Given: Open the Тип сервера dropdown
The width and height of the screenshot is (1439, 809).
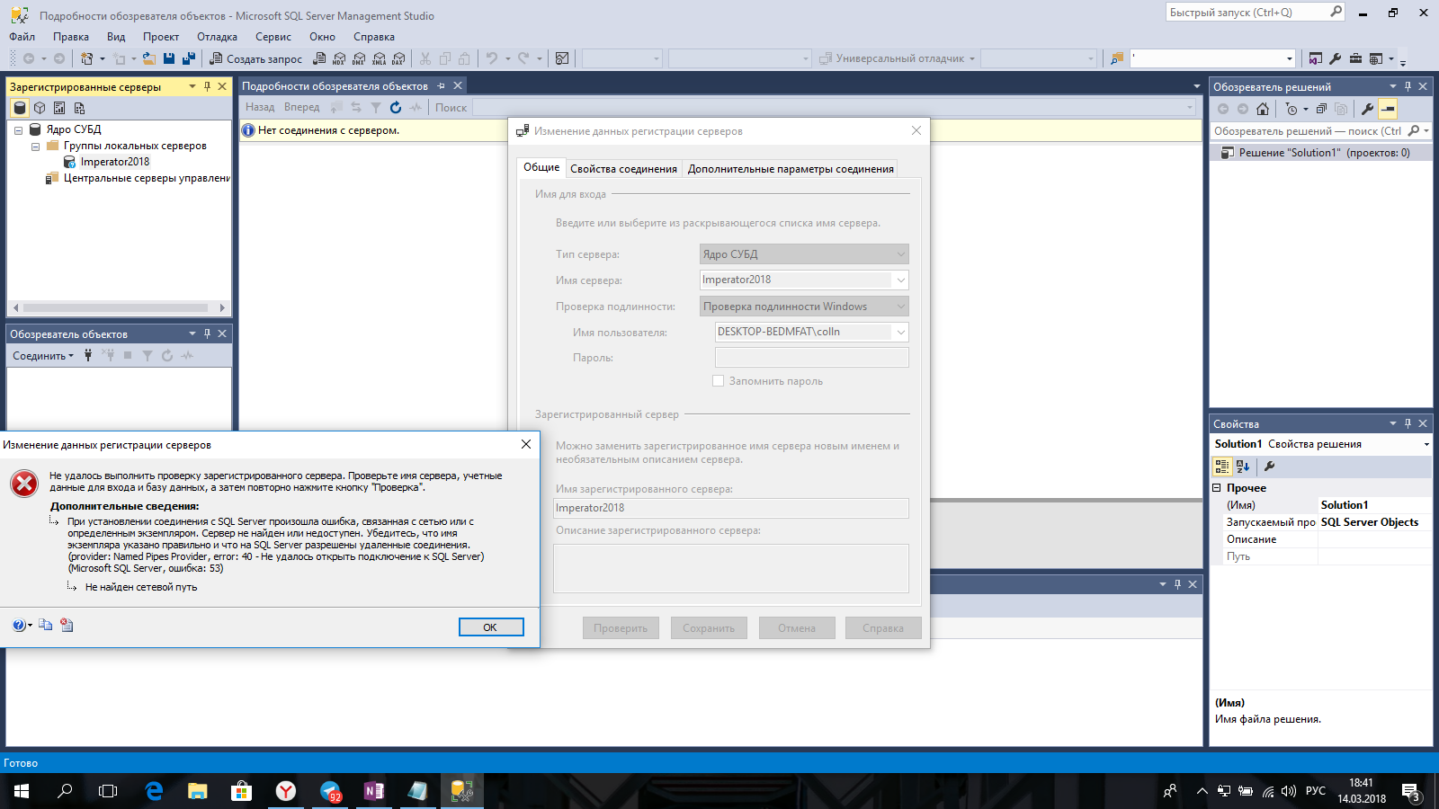Looking at the screenshot, I should pos(900,254).
